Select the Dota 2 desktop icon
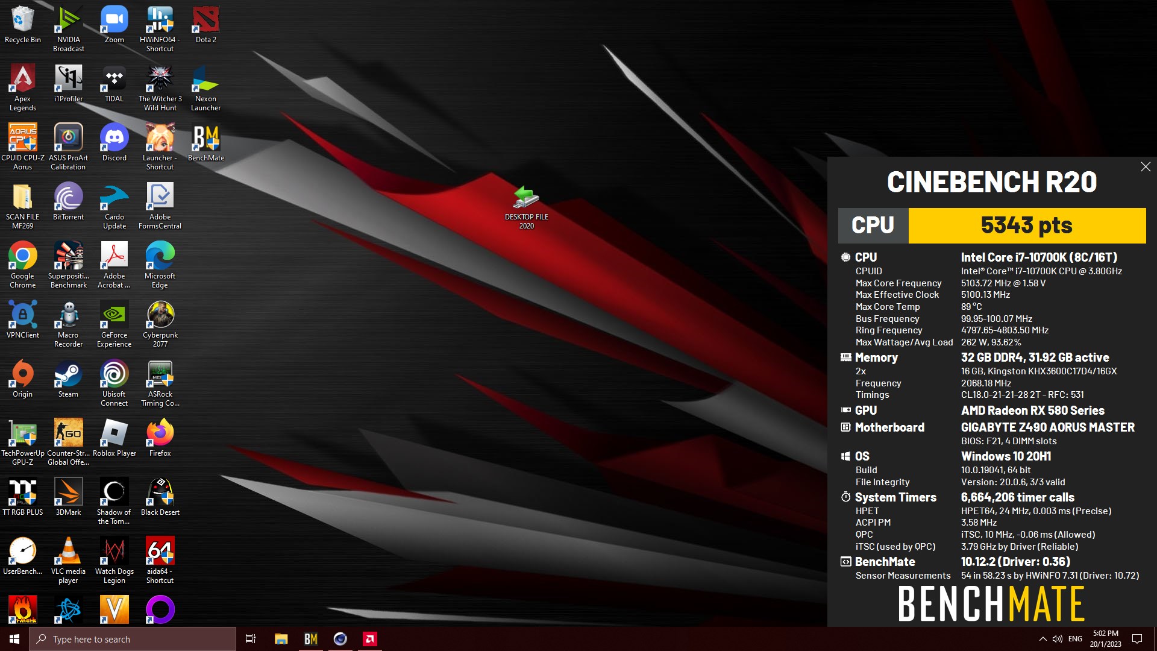 (x=205, y=25)
